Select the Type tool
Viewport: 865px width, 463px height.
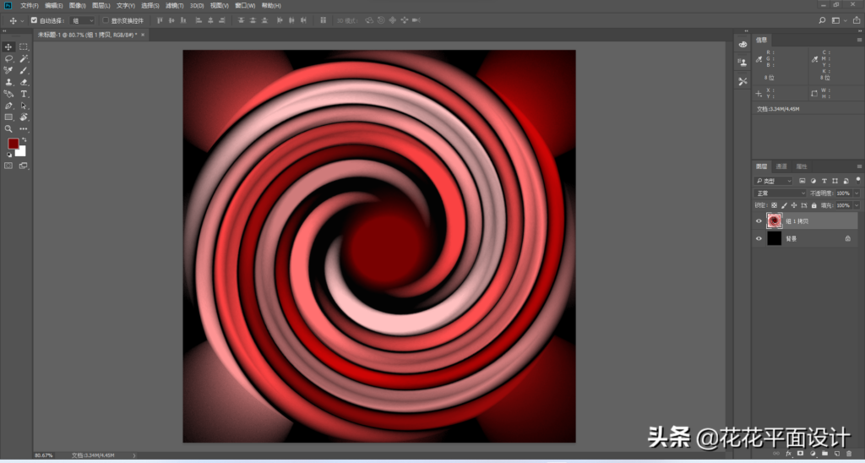pos(24,94)
